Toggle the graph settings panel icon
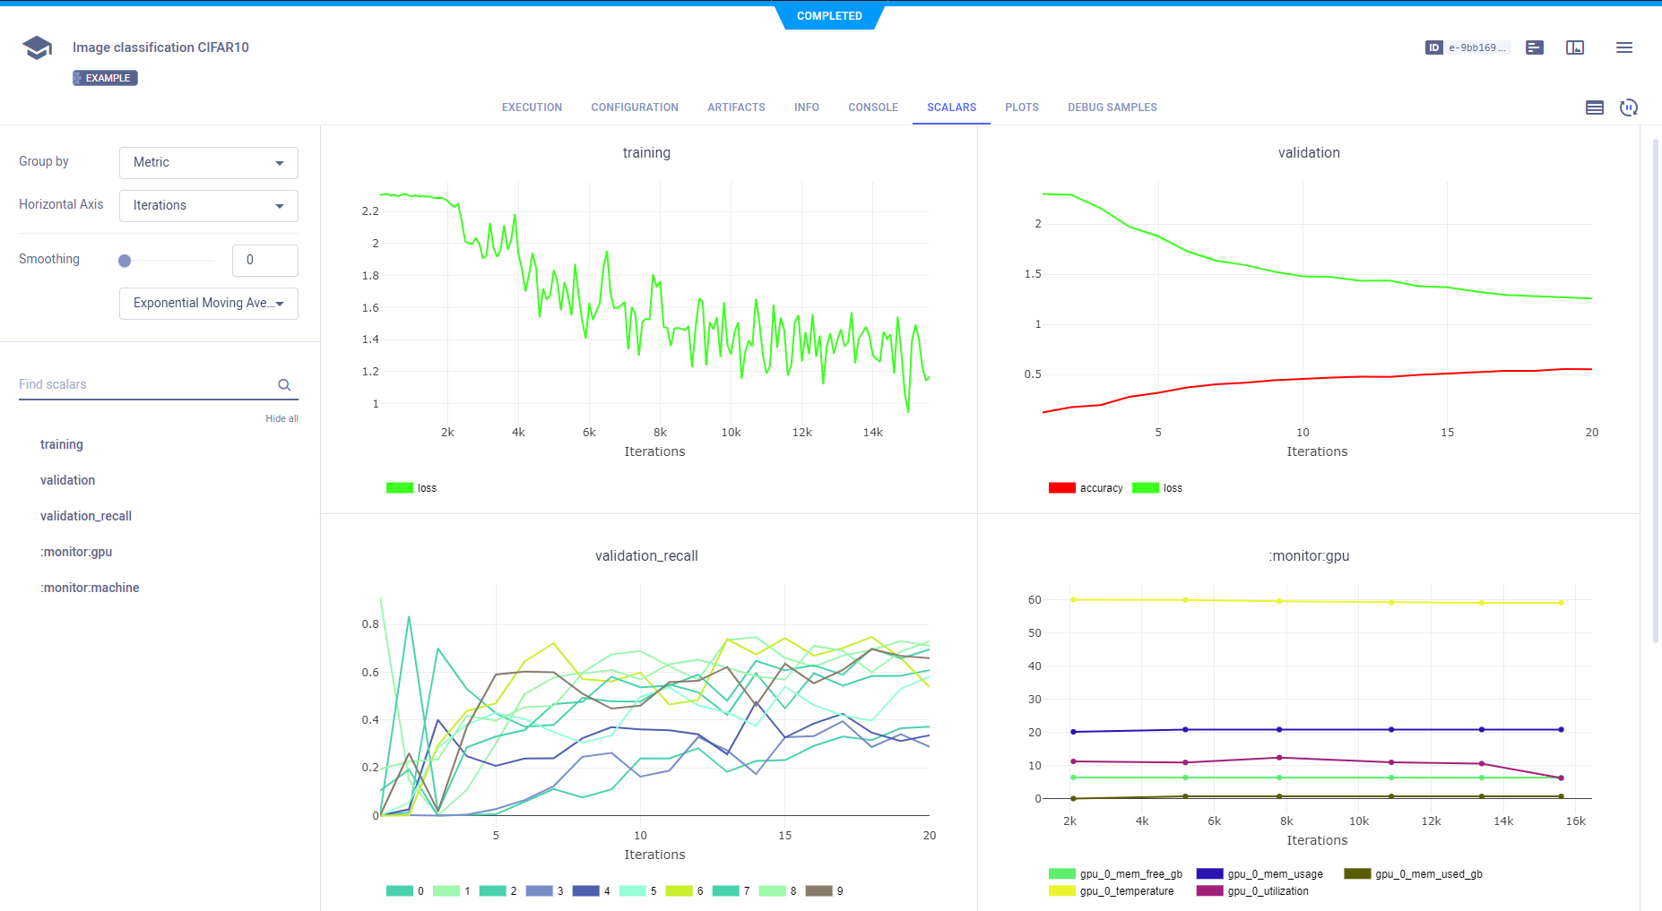 [1594, 107]
